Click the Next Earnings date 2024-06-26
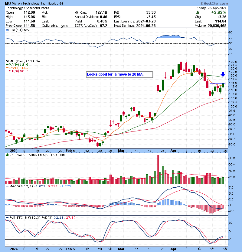The height and width of the screenshot is (252, 242). (x=146, y=26)
